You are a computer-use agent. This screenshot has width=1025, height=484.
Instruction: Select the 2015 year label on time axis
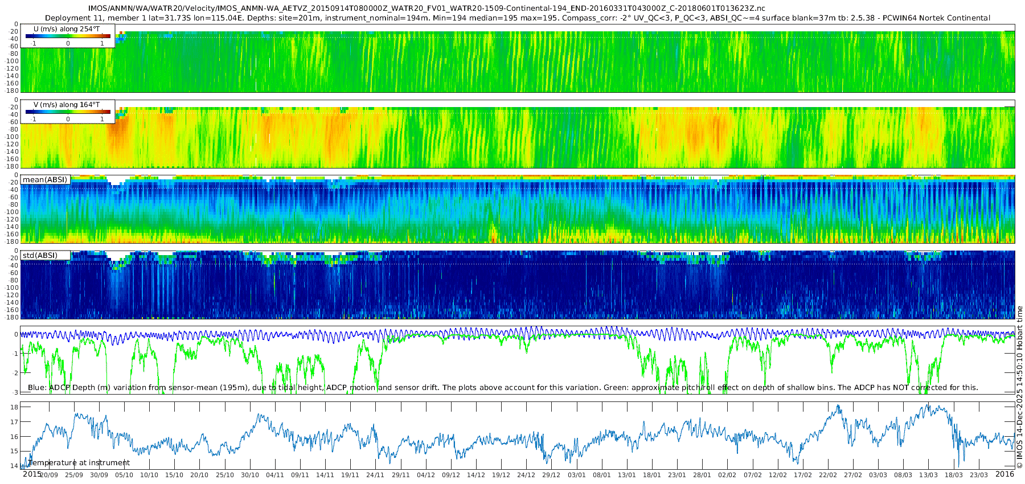(x=32, y=474)
